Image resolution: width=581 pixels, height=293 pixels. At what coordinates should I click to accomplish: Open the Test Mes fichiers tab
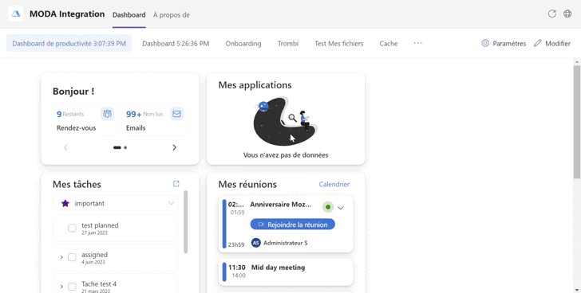[x=338, y=43]
